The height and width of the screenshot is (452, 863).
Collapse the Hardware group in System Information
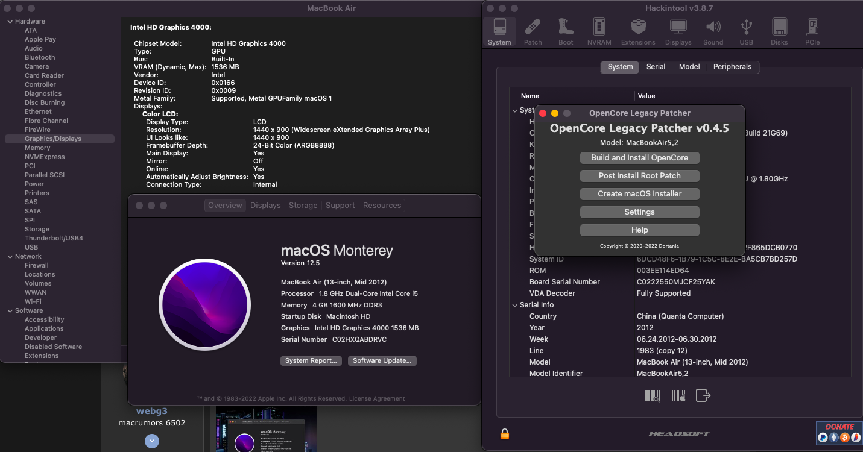tap(10, 21)
